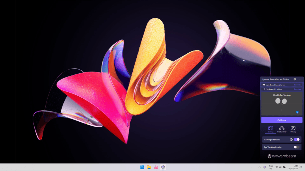Click the blue shield badge in tracking preview

pyautogui.click(x=297, y=112)
